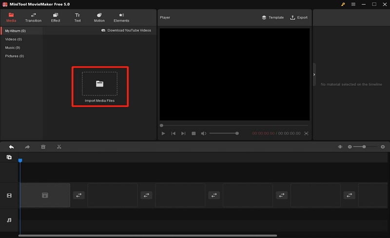Zoom out the timeline with minus icon
The width and height of the screenshot is (390, 238).
tap(350, 147)
